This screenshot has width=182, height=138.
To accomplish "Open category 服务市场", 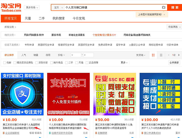I will tap(56, 35).
